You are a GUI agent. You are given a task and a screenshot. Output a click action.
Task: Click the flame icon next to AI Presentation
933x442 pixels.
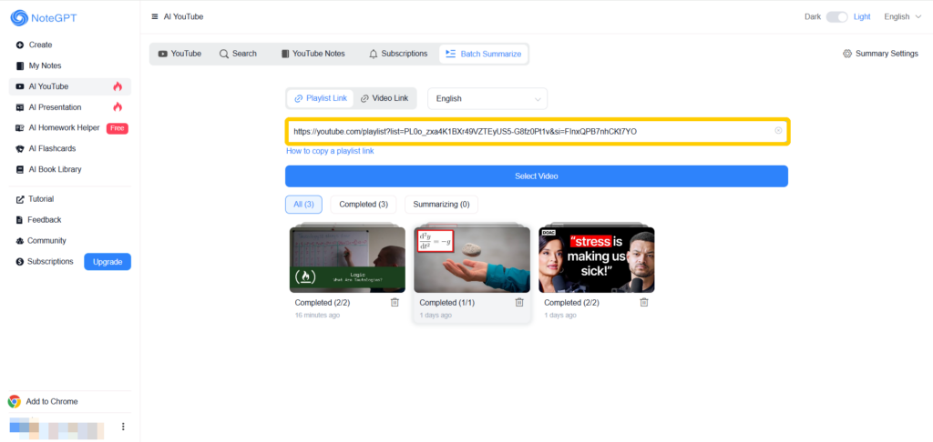118,107
